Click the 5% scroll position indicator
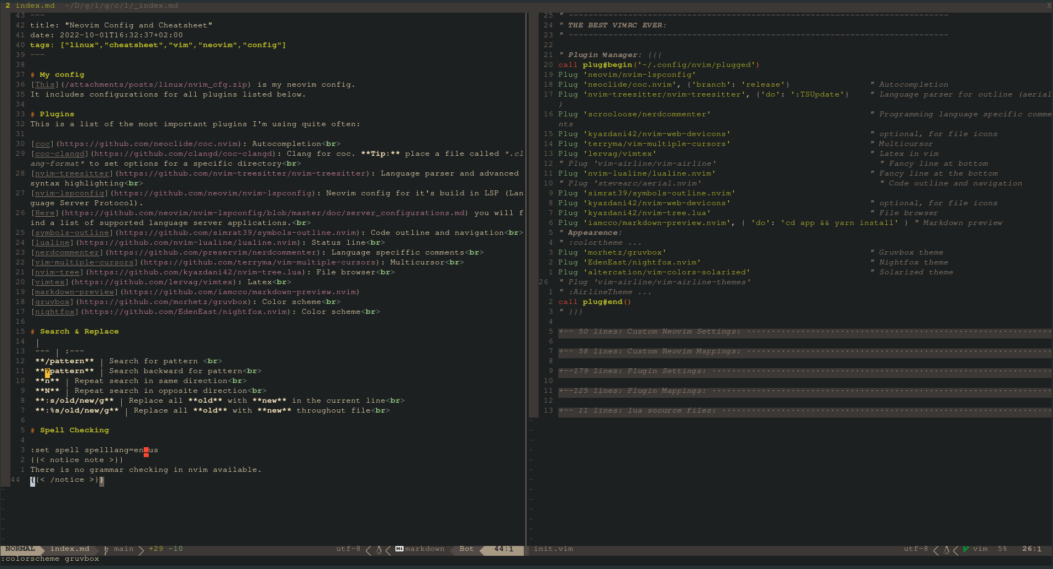 [1003, 549]
